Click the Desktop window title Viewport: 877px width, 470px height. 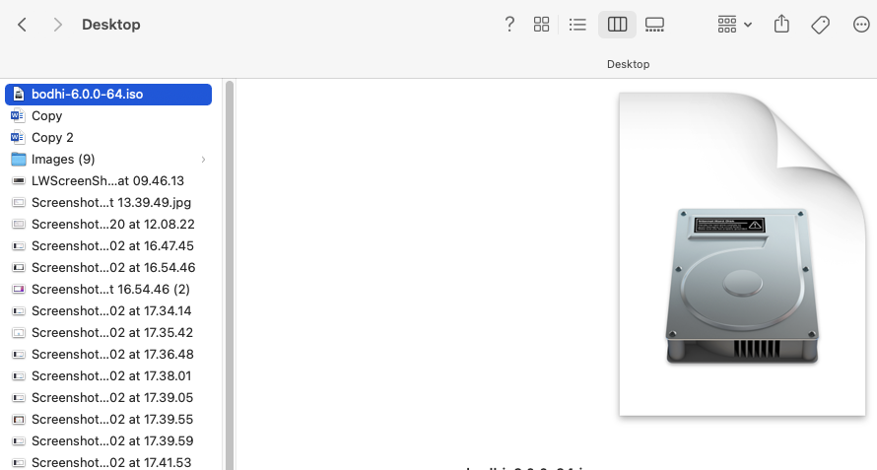click(x=110, y=25)
